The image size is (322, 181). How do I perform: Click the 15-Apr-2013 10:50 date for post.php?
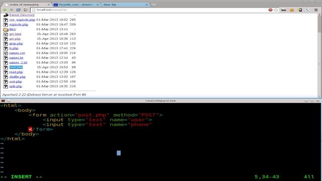point(52,67)
